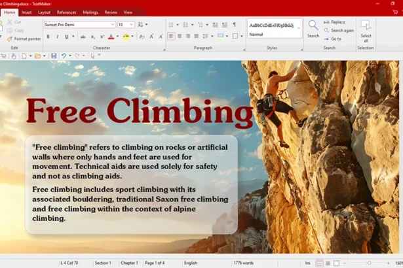403x268 pixels.
Task: Toggle underline formatting
Action: (x=67, y=37)
